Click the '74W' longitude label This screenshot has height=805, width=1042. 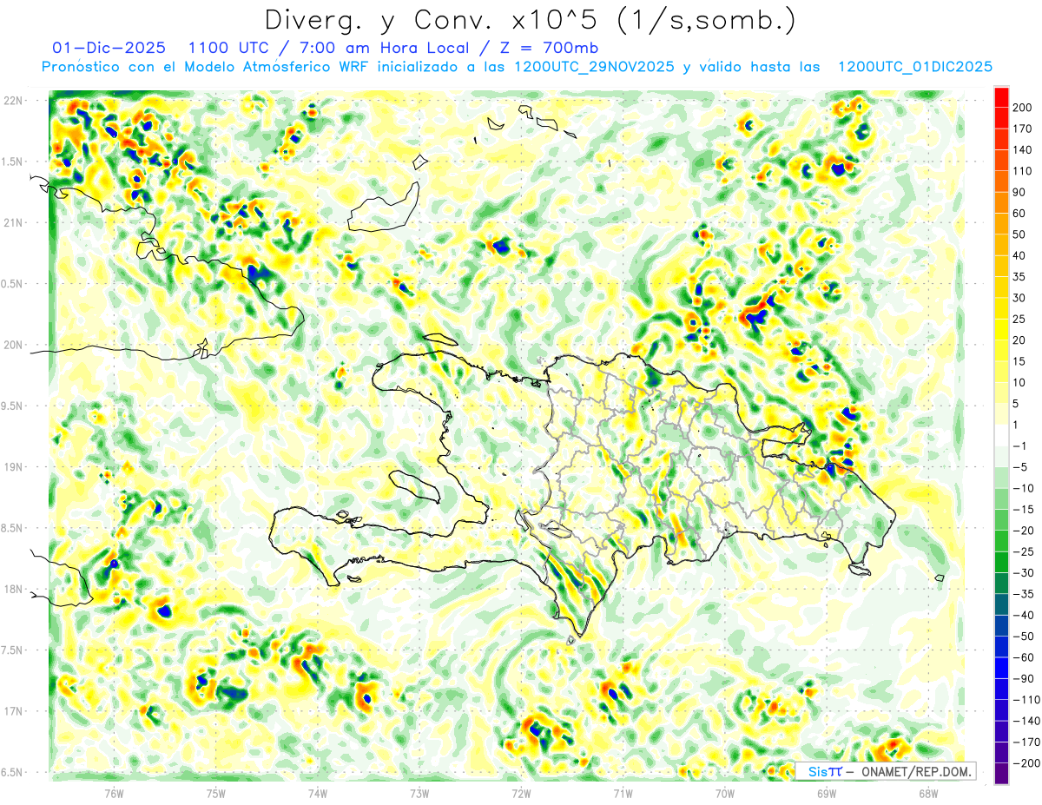point(318,793)
